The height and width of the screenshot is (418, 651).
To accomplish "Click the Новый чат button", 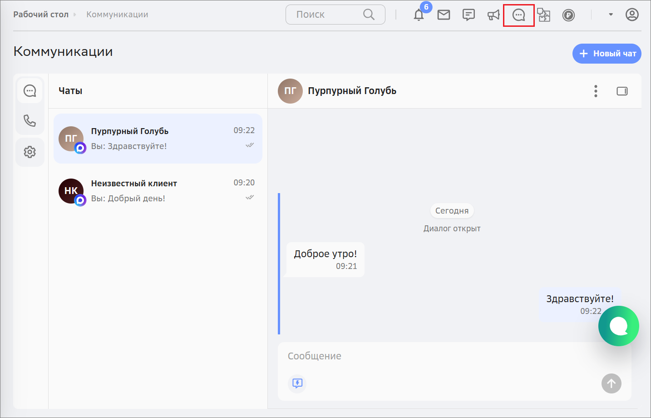I will point(607,54).
